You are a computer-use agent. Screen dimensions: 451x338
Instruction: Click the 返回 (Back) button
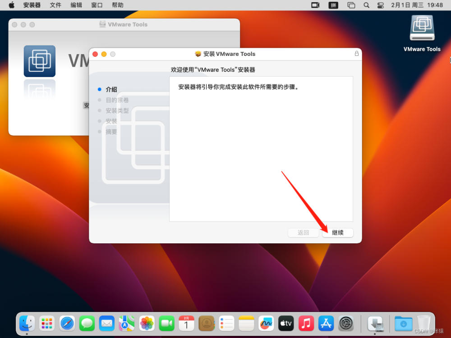[303, 233]
